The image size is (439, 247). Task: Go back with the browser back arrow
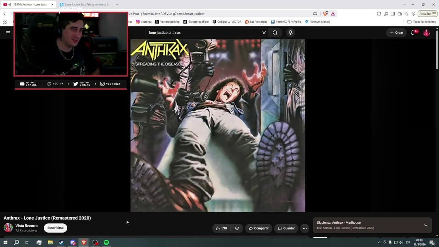(4, 14)
